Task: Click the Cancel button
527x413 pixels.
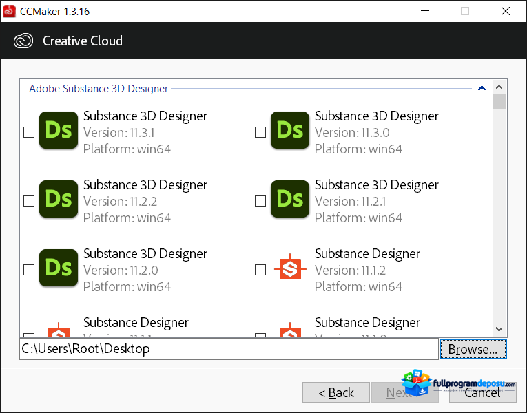Action: [483, 392]
